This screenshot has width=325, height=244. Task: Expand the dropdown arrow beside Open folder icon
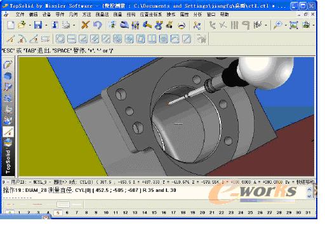click(30, 25)
